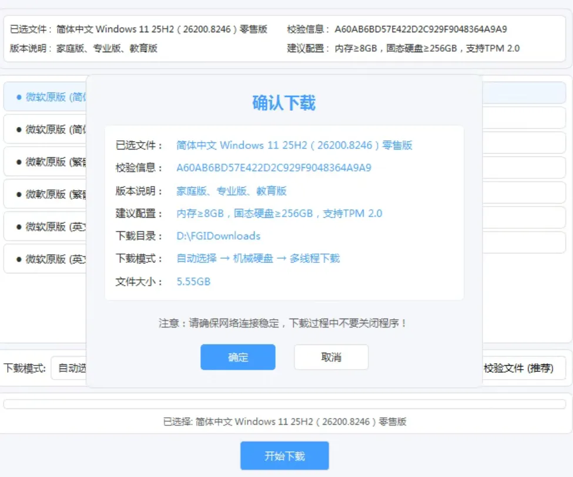
Task: Click top panel hash after 校验信息
Action: coord(421,29)
